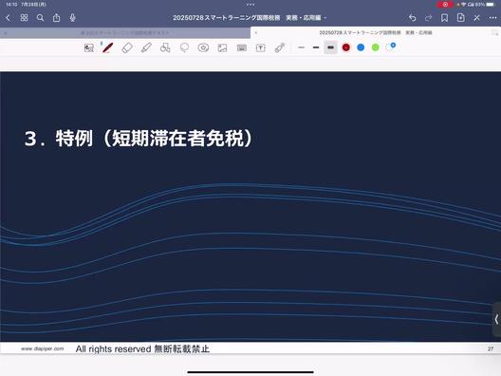Select the 20250728 スマートラーニング tab
The image size is (501, 376).
(376, 32)
